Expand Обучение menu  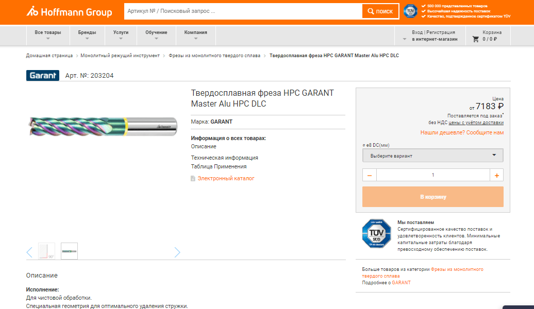tap(156, 35)
